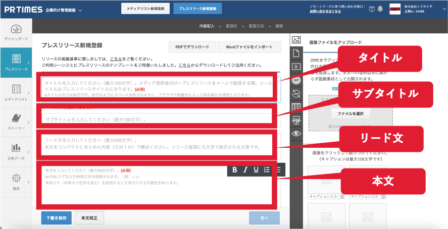Click the GIF panel icon
This screenshot has width=448, height=229.
[x=296, y=80]
